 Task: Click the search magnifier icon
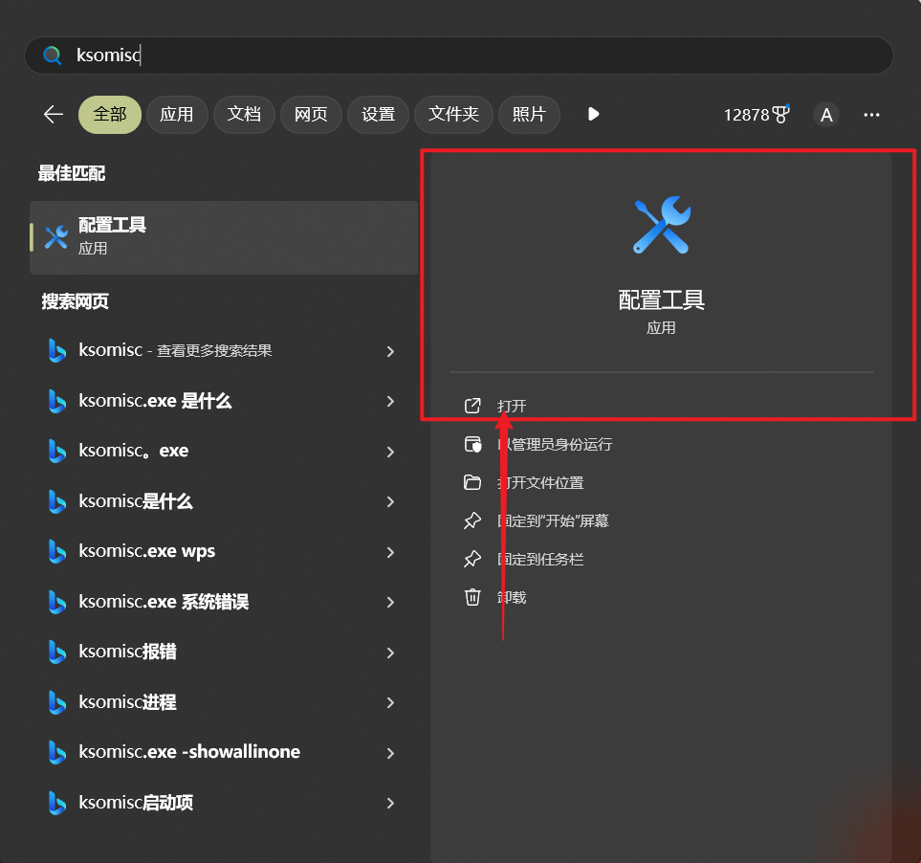point(53,55)
